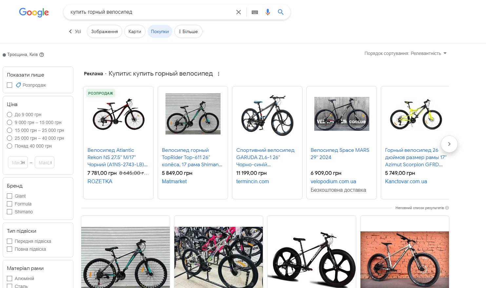The width and height of the screenshot is (486, 288).
Task: Clear the search query with X icon
Action: point(239,12)
